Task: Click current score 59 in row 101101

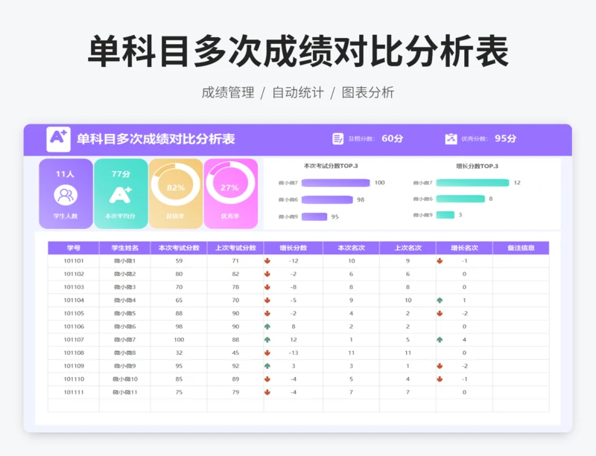Action: click(179, 261)
